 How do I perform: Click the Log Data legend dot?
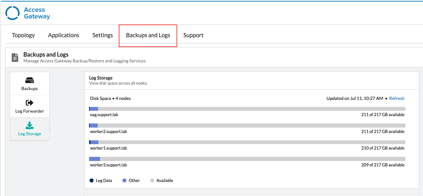coord(92,180)
